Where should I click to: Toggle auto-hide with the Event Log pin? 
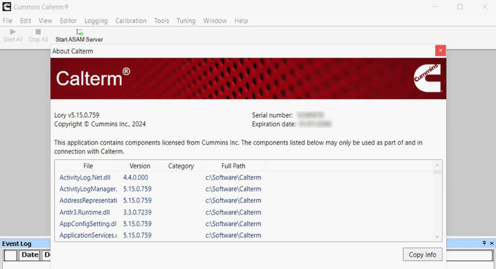click(x=483, y=244)
